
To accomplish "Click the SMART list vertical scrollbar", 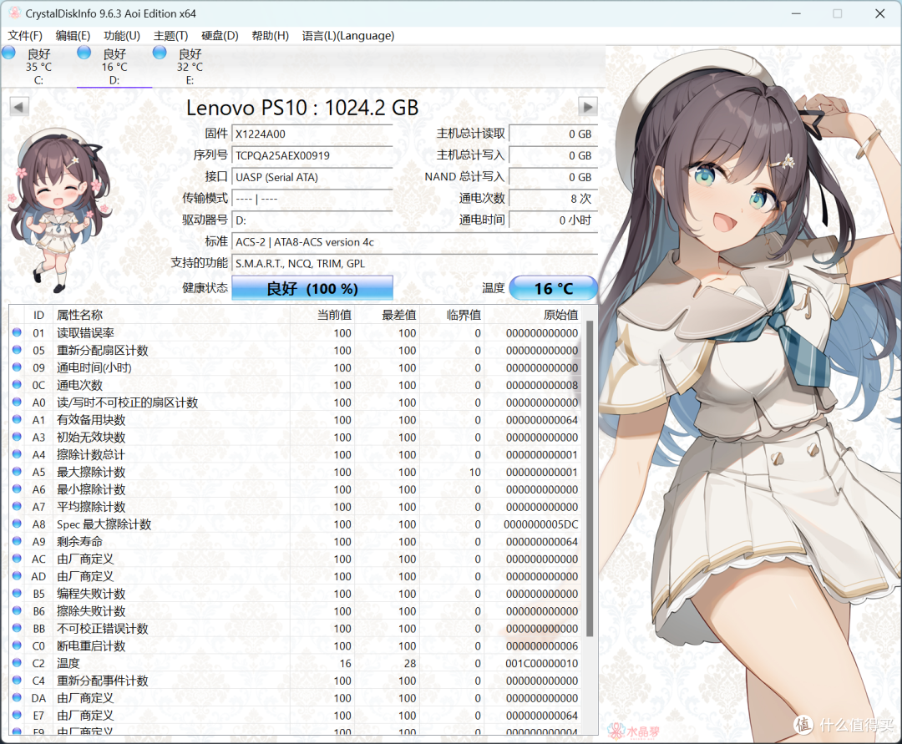I will 589,478.
